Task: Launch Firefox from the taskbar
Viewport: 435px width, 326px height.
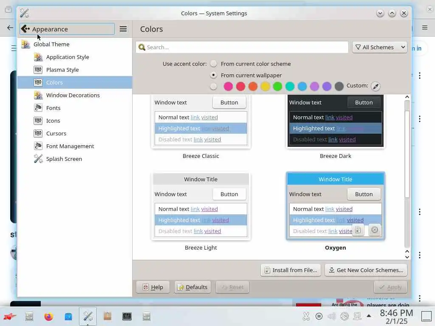Action: 48,316
